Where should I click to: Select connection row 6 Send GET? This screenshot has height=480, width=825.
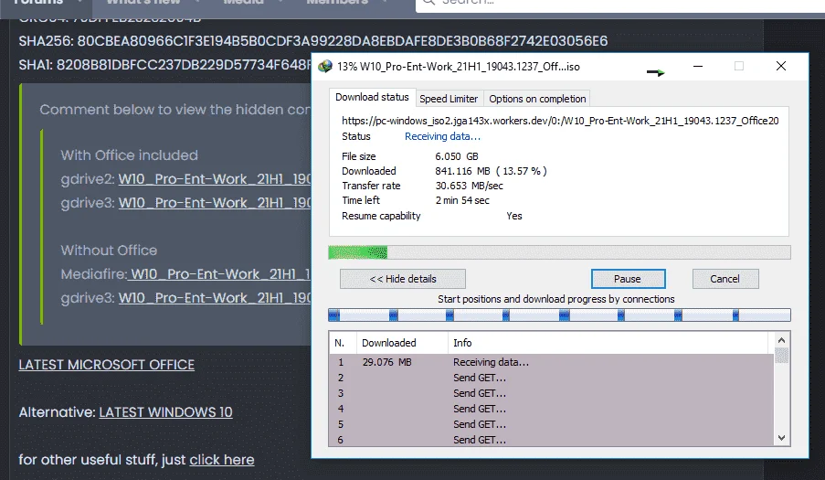tap(552, 440)
